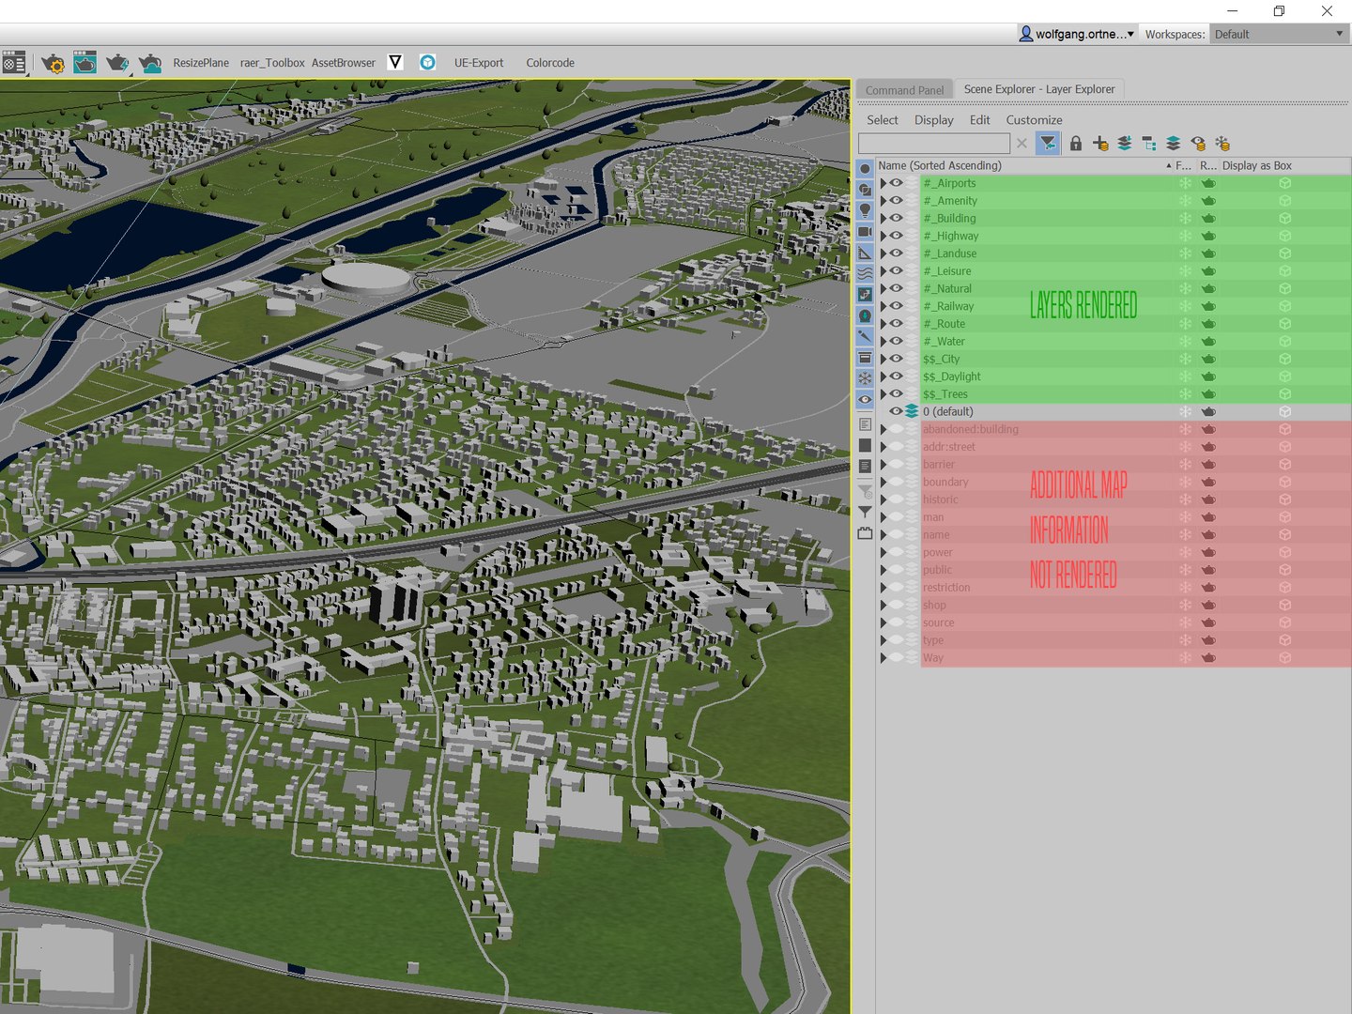Screen dimensions: 1352x1014
Task: Select the Way layer row
Action: [x=1114, y=658]
